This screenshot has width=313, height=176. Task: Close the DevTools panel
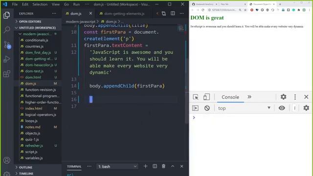tap(306, 97)
